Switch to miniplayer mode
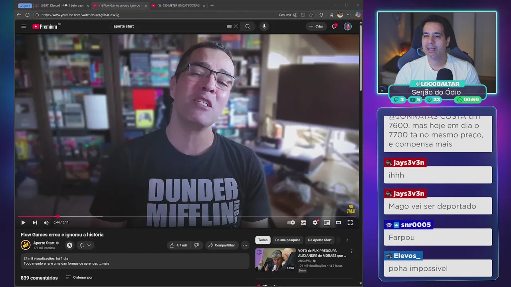The image size is (511, 287). (x=327, y=222)
